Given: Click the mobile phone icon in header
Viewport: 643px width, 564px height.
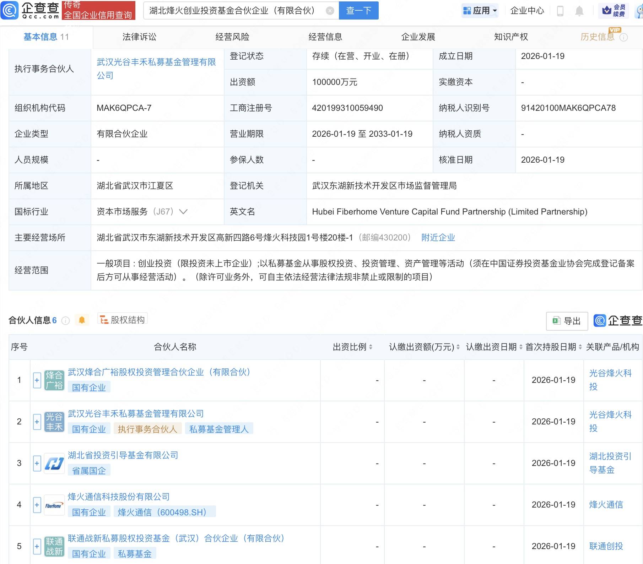Looking at the screenshot, I should pyautogui.click(x=560, y=11).
